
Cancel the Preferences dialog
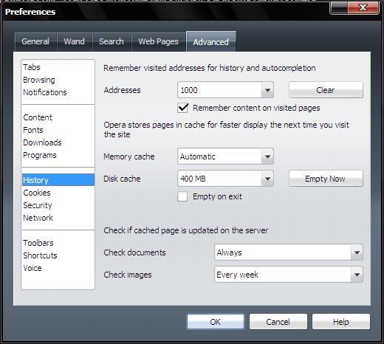click(278, 322)
